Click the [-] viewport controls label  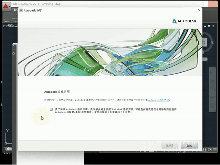pyautogui.click(x=5, y=26)
